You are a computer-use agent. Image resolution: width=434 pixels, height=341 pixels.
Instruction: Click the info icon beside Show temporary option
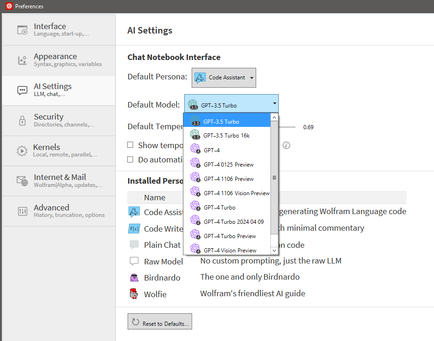287,145
